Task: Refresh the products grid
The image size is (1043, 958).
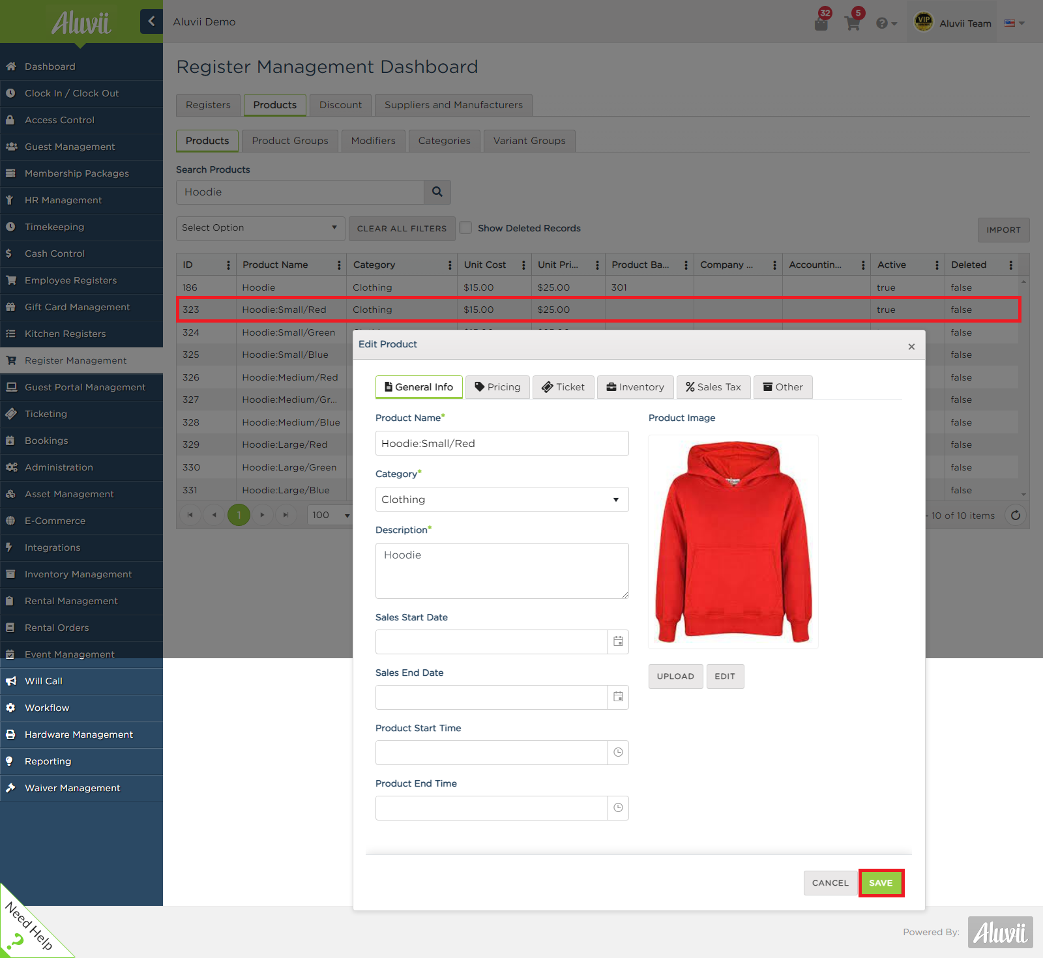Action: click(1016, 515)
